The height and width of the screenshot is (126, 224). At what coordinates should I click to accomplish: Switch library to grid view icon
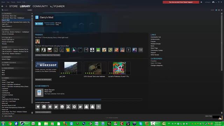(x=222, y=10)
